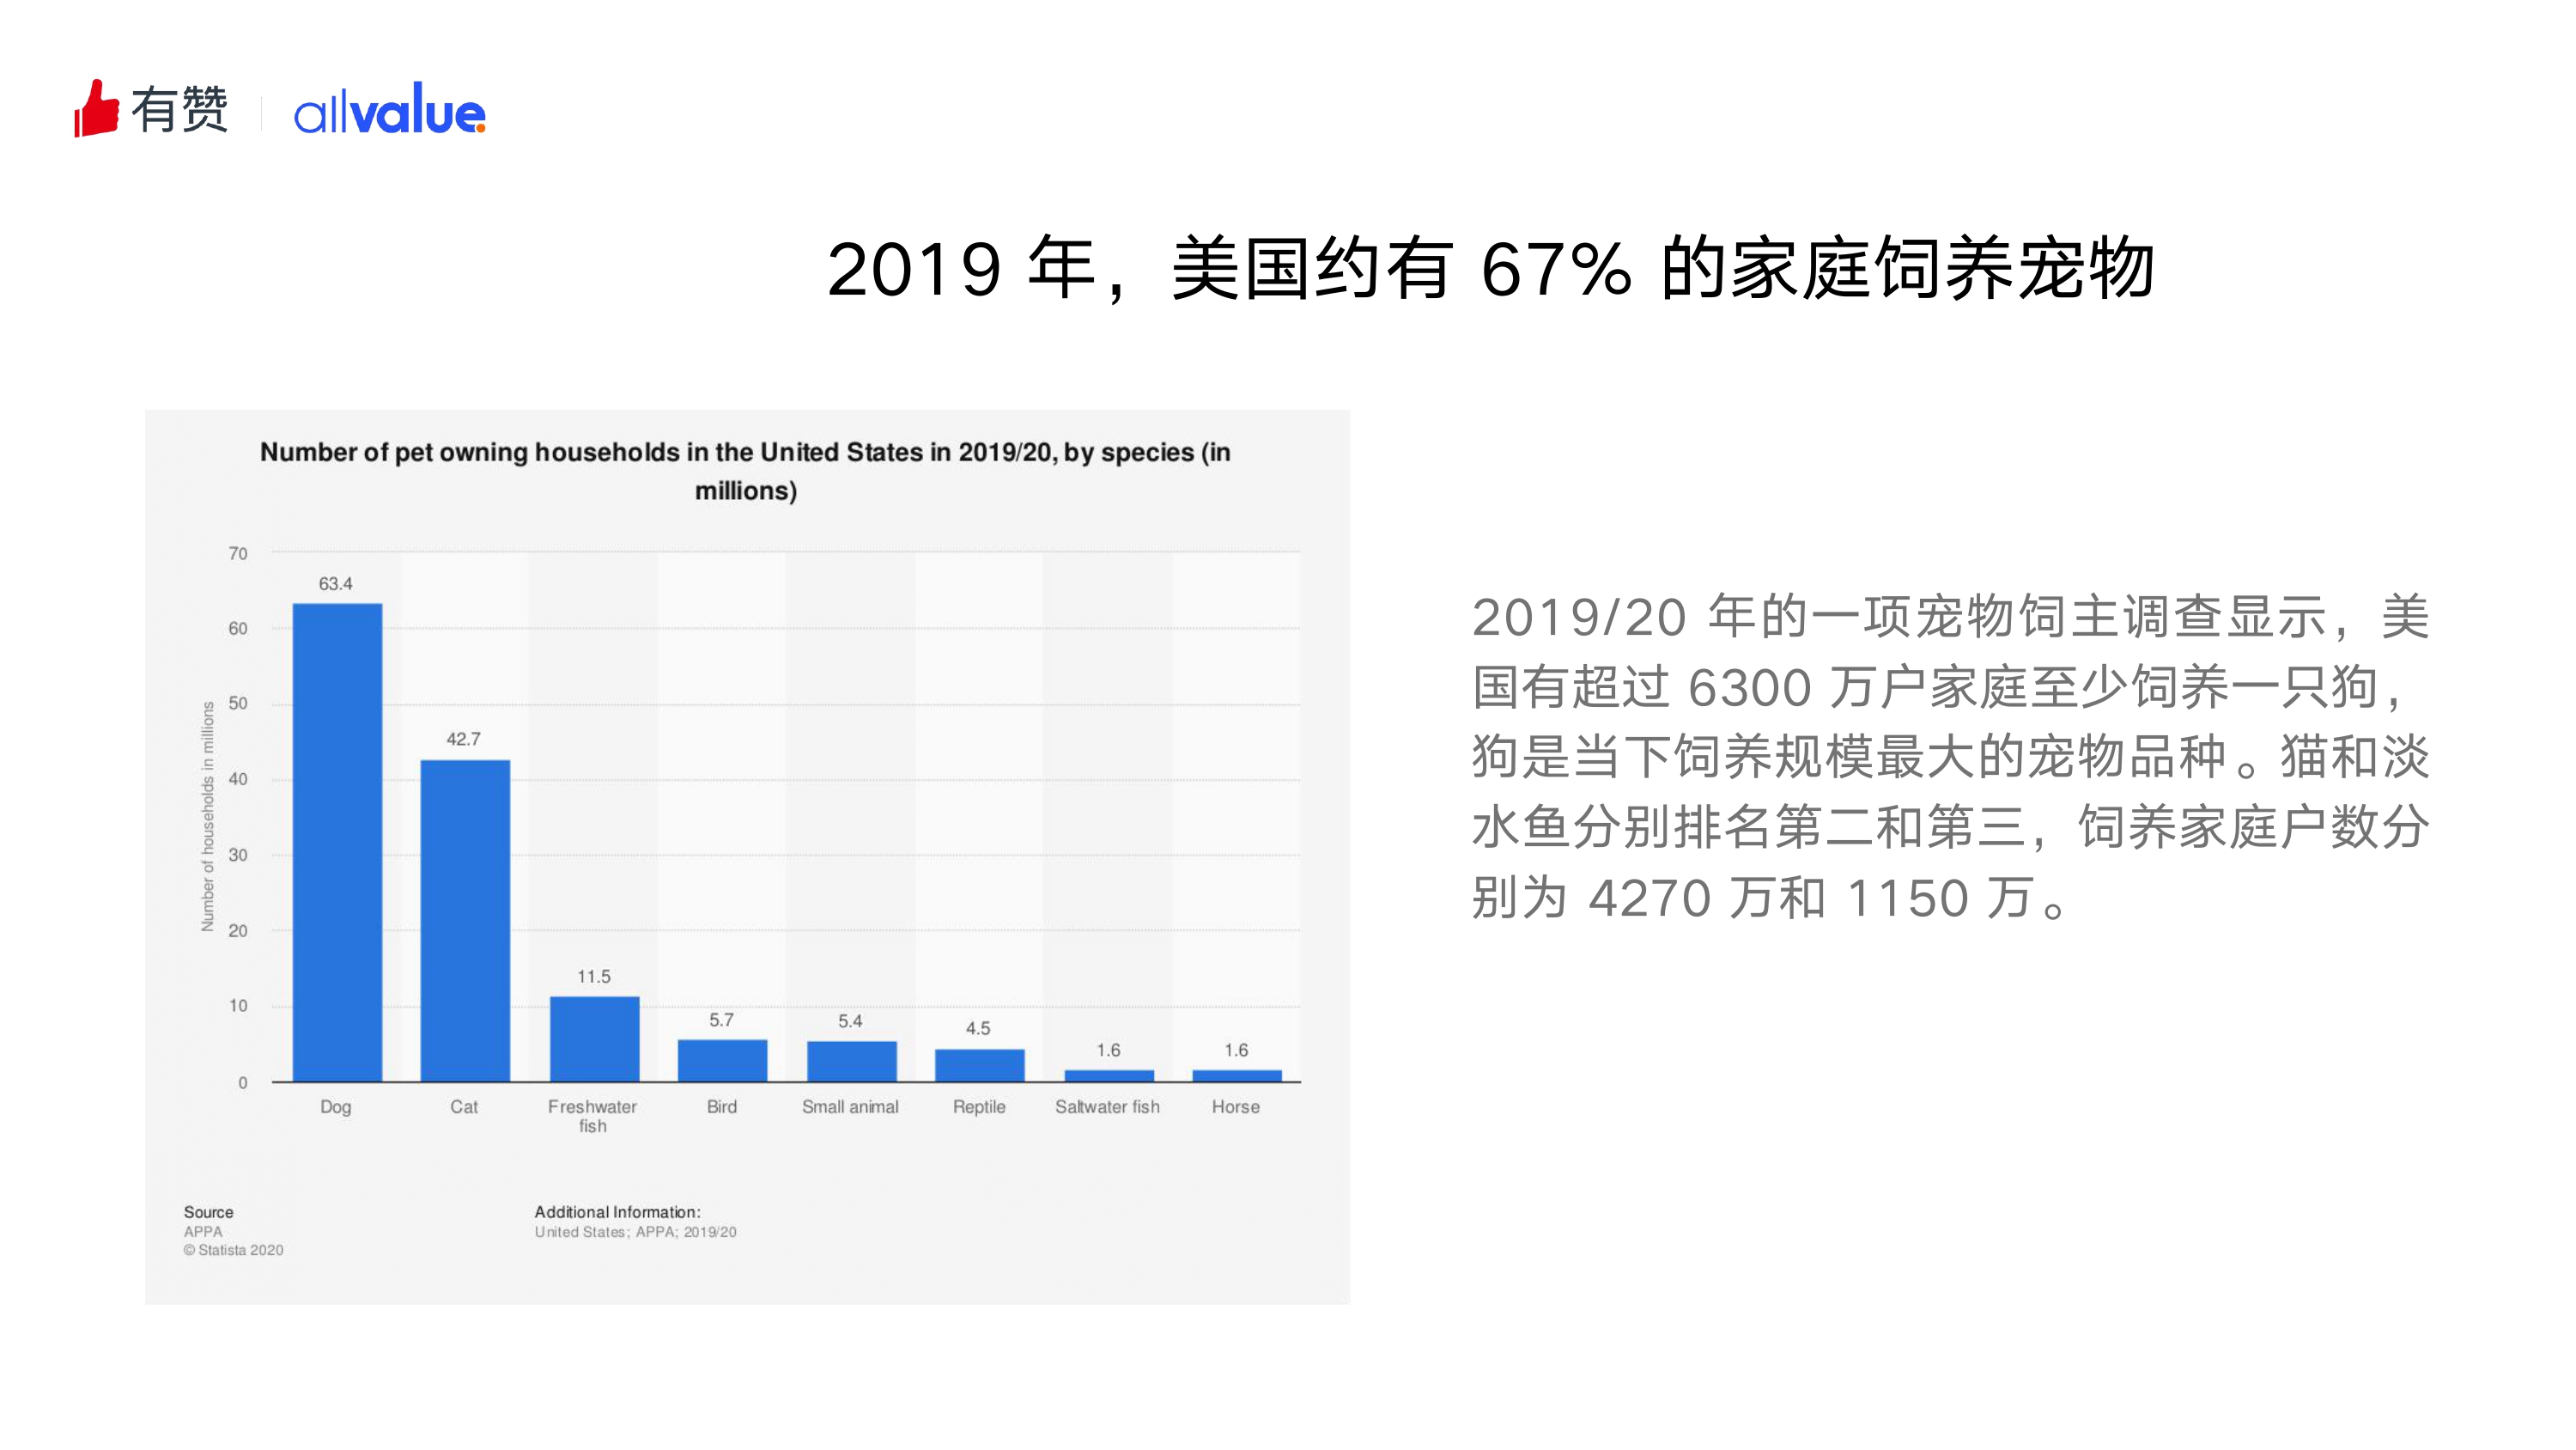Click the allvalue logo
Image resolution: width=2576 pixels, height=1450 pixels.
tap(389, 111)
